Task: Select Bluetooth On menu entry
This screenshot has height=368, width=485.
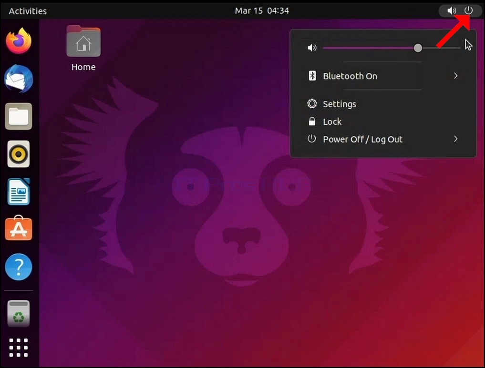Action: [x=383, y=76]
